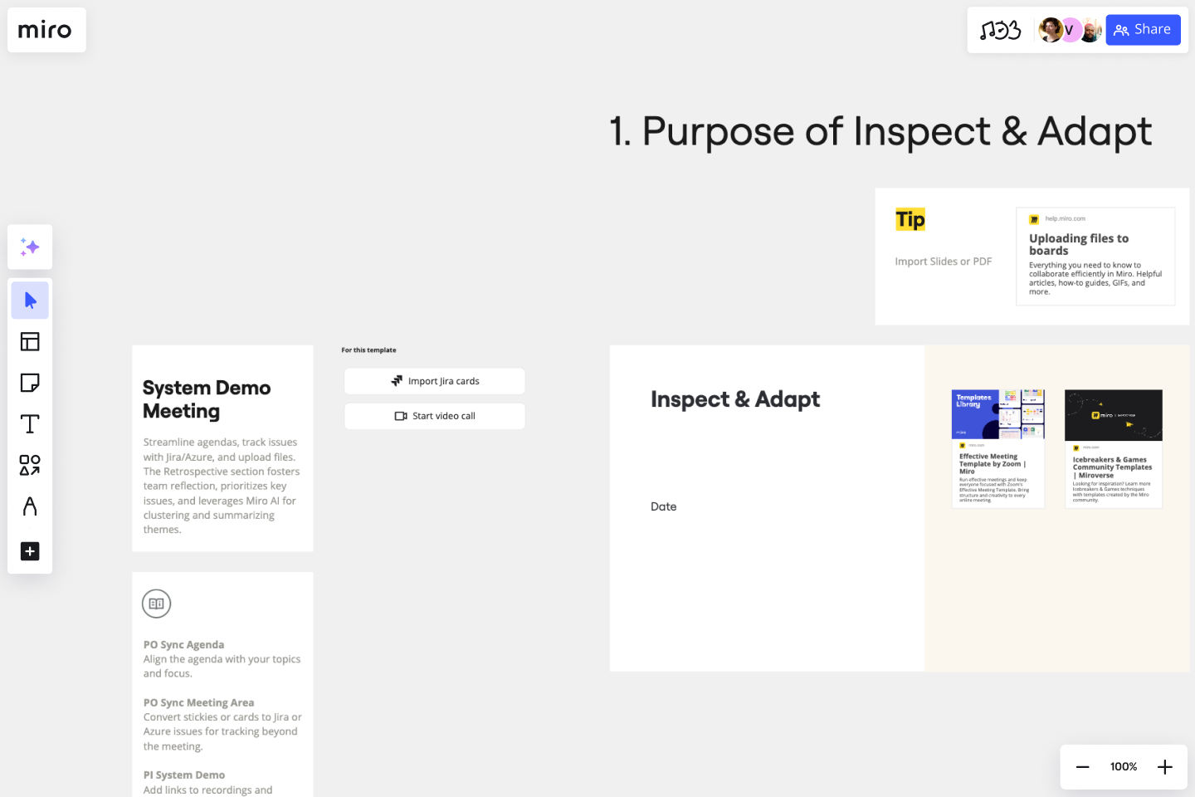The width and height of the screenshot is (1195, 797).
Task: Open the Share dialog
Action: pyautogui.click(x=1143, y=29)
